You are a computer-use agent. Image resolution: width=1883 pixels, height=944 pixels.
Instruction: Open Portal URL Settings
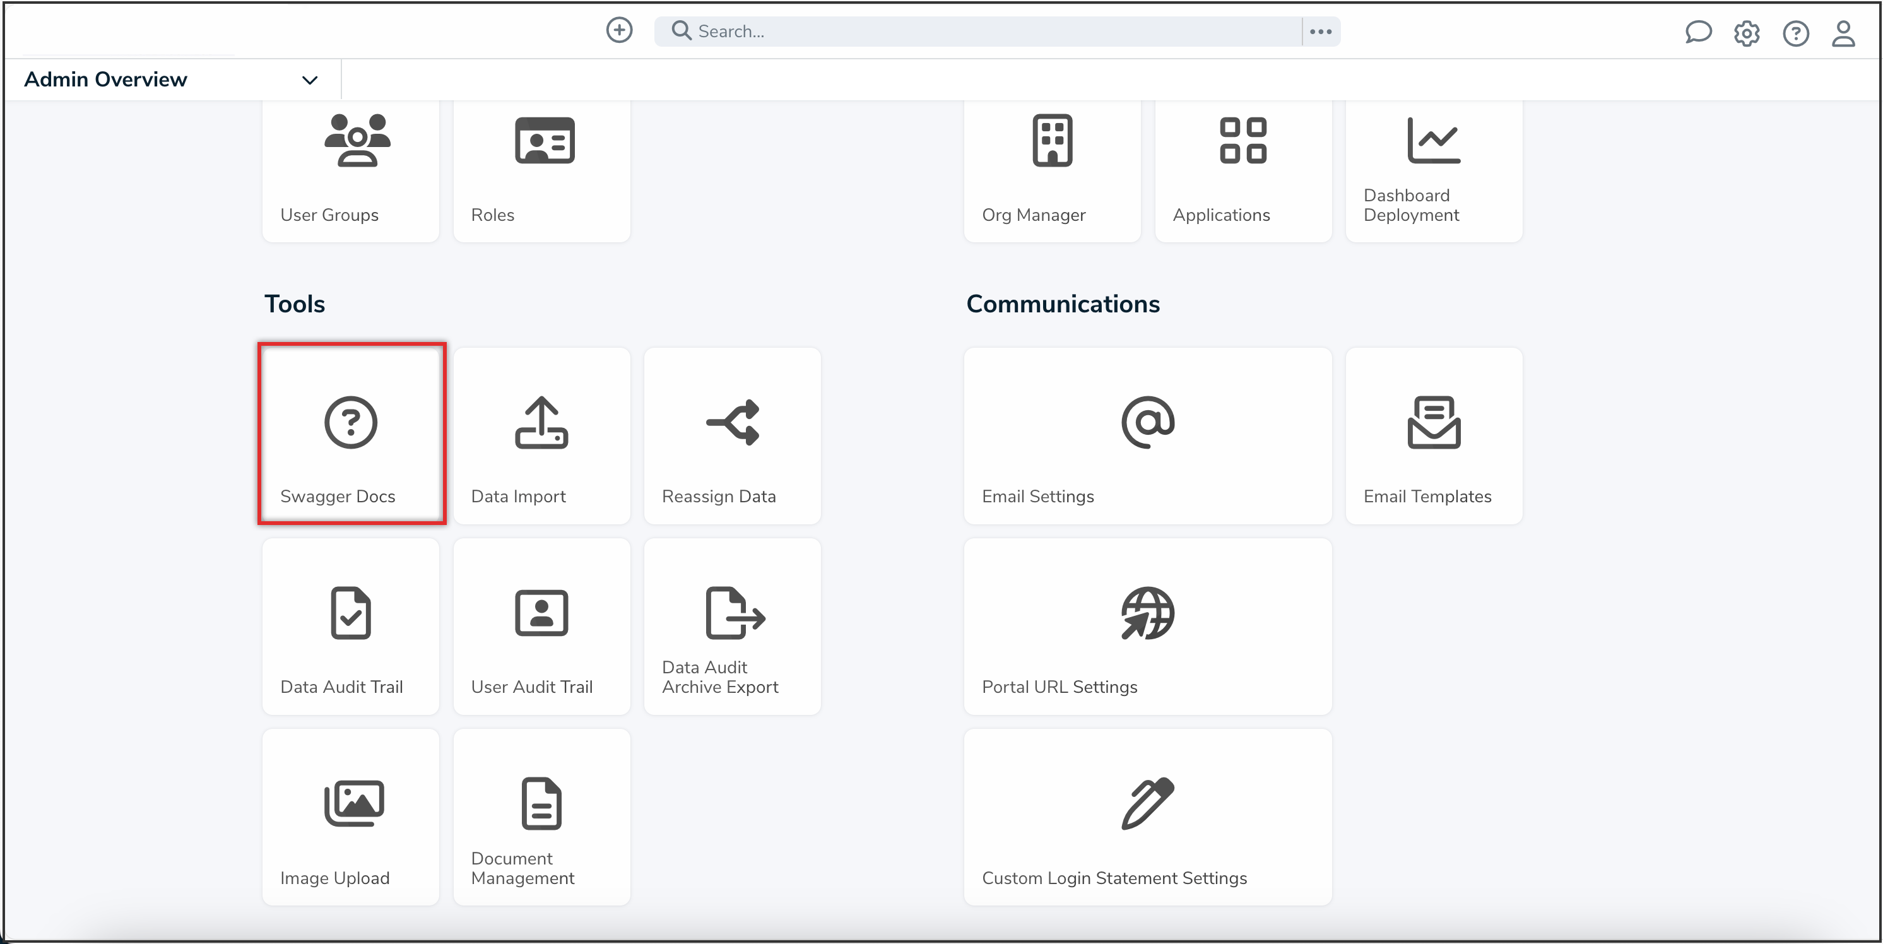click(x=1147, y=627)
